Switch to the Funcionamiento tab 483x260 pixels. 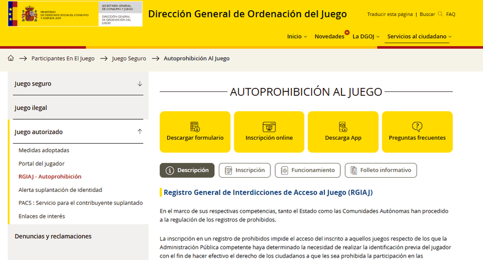307,170
